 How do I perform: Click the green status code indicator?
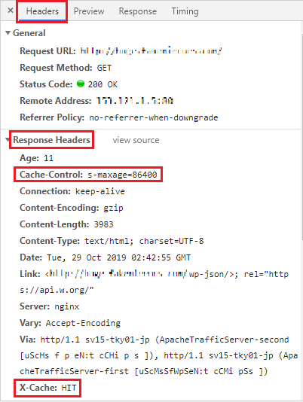click(81, 84)
